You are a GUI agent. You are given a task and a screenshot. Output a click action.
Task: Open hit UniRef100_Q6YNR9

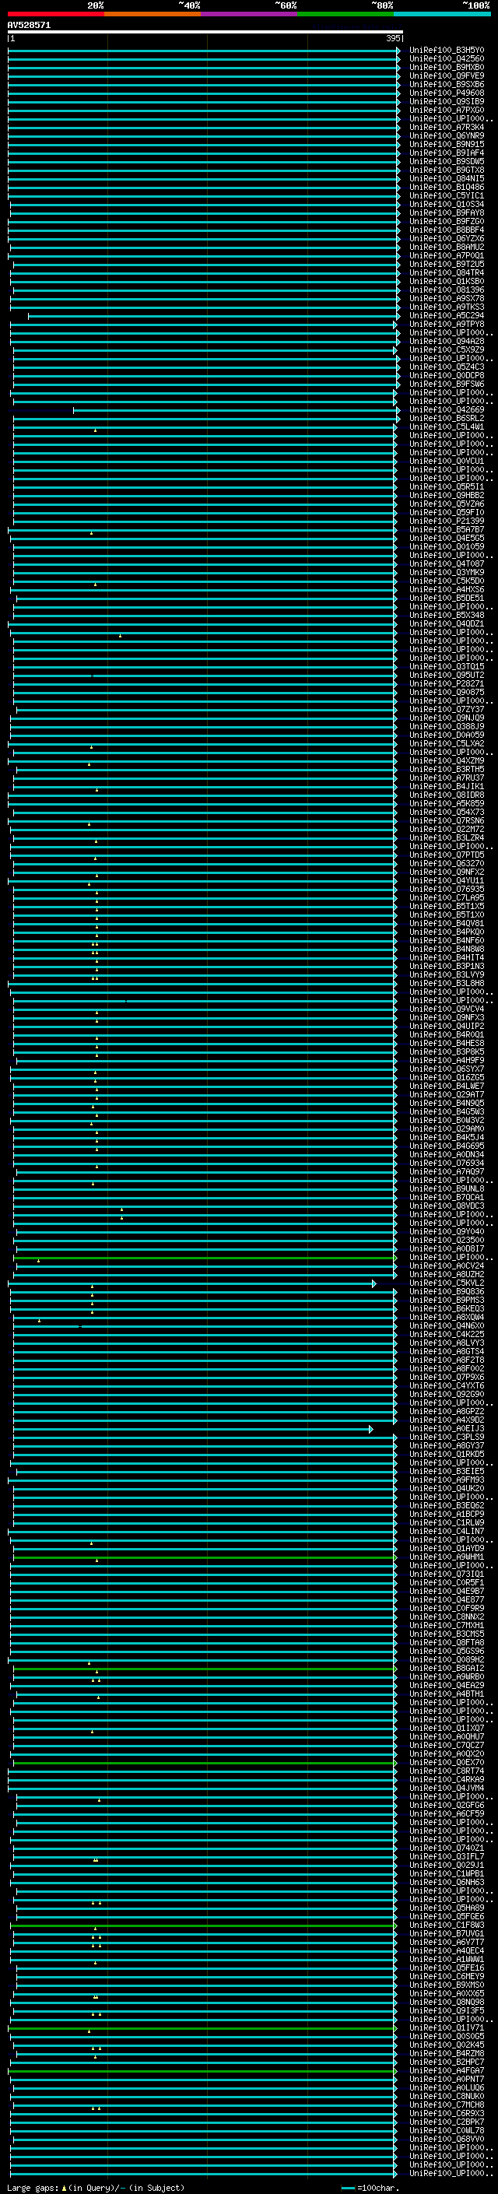(x=447, y=136)
